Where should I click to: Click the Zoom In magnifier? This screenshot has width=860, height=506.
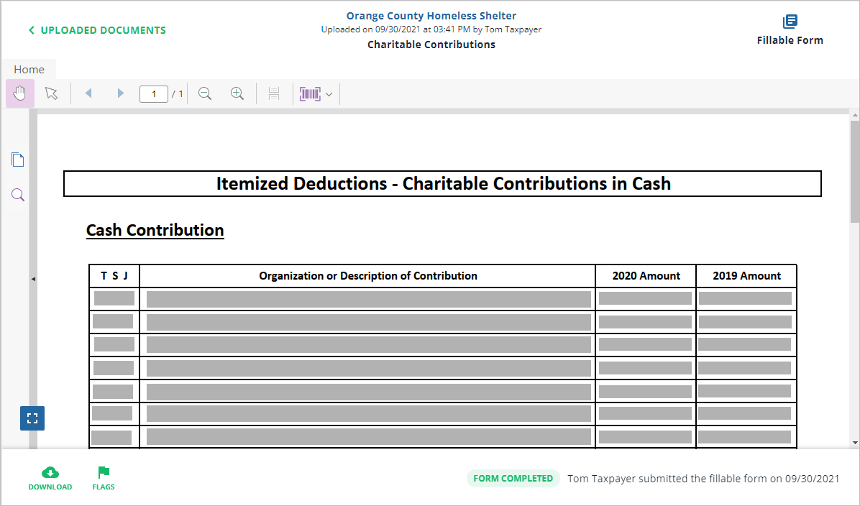pyautogui.click(x=237, y=93)
